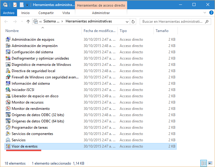Open the Administrar tab

(x=101, y=13)
